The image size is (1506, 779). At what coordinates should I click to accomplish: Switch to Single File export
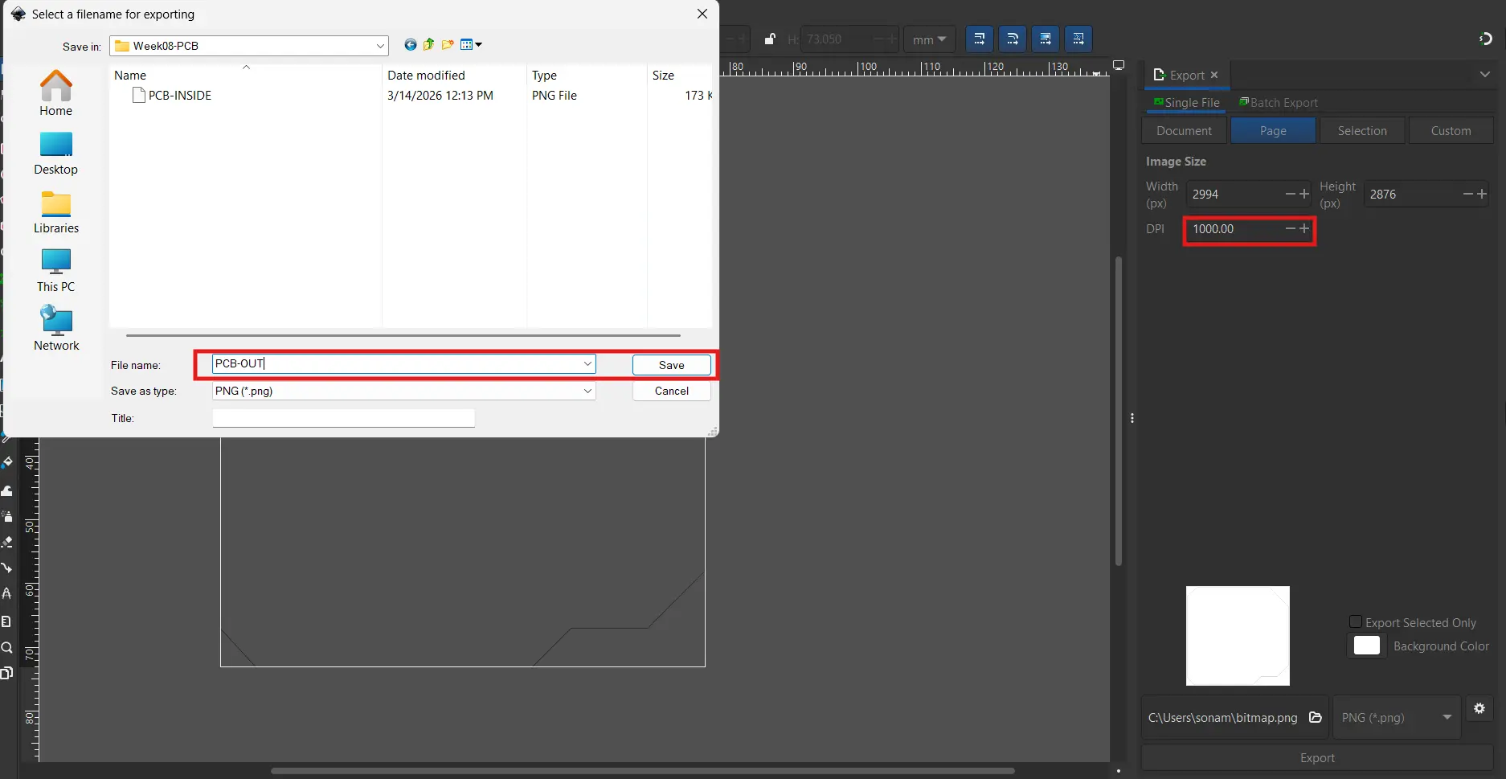1186,103
